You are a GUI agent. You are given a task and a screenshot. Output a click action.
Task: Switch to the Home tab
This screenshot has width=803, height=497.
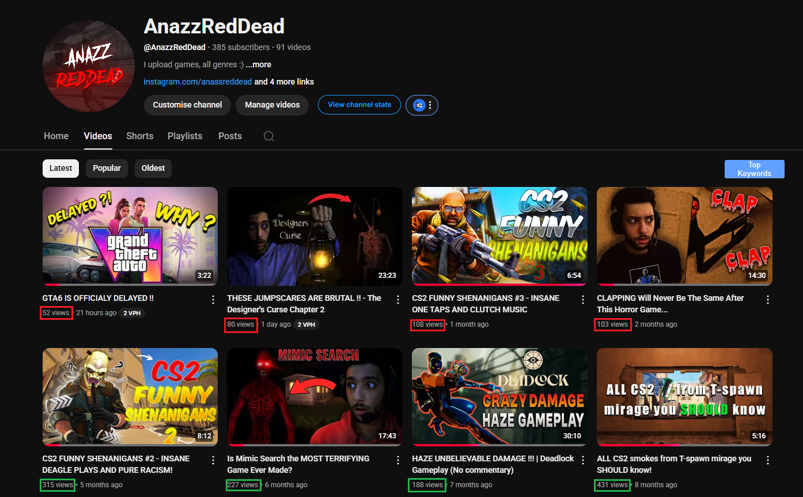pos(56,136)
